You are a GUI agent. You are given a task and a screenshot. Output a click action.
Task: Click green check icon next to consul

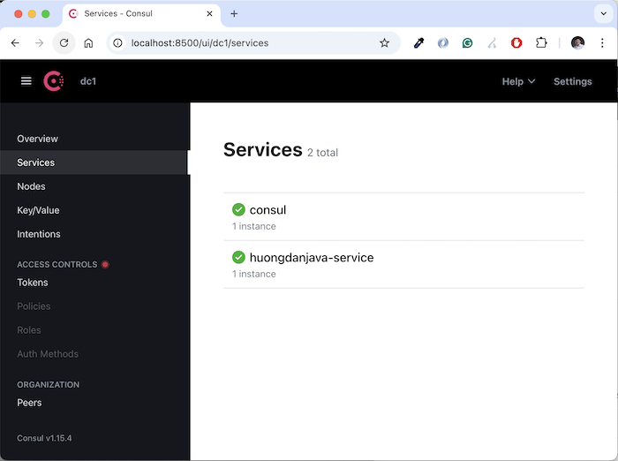pyautogui.click(x=238, y=209)
